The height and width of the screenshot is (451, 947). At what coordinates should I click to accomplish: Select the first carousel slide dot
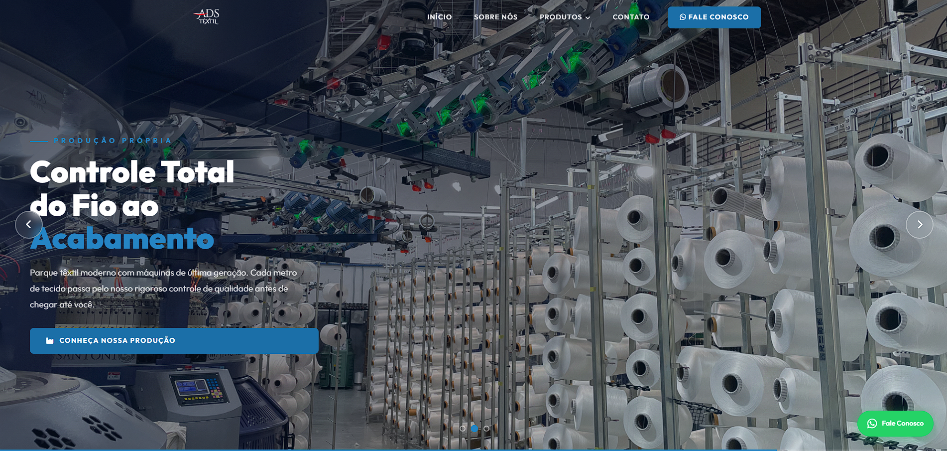(463, 428)
